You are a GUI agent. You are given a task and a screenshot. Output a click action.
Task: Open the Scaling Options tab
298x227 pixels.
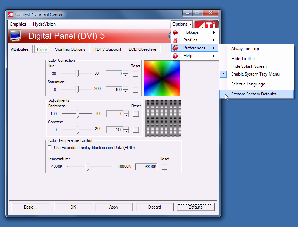point(70,49)
